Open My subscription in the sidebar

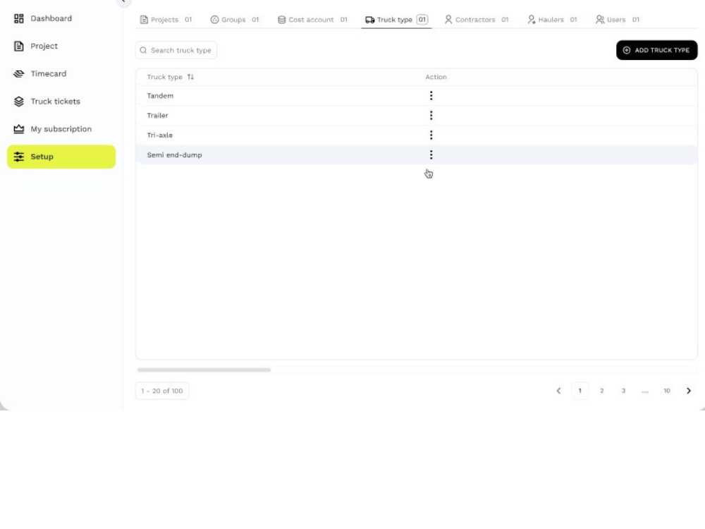point(61,129)
